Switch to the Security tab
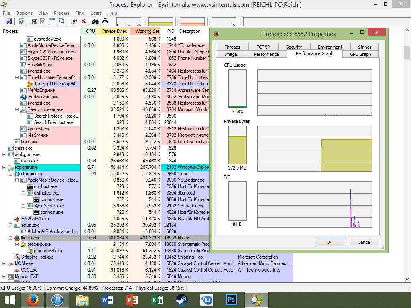The image size is (411, 308). point(294,47)
